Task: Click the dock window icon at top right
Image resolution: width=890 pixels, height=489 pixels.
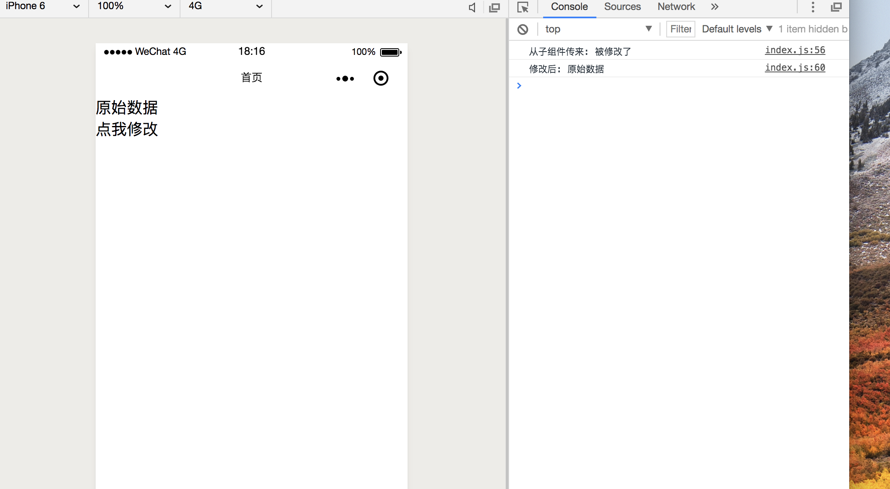Action: (x=836, y=7)
